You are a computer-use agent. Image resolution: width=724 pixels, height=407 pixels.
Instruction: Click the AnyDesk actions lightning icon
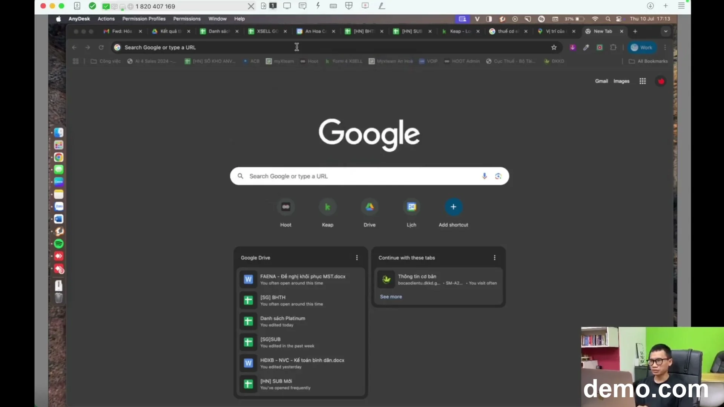point(318,6)
